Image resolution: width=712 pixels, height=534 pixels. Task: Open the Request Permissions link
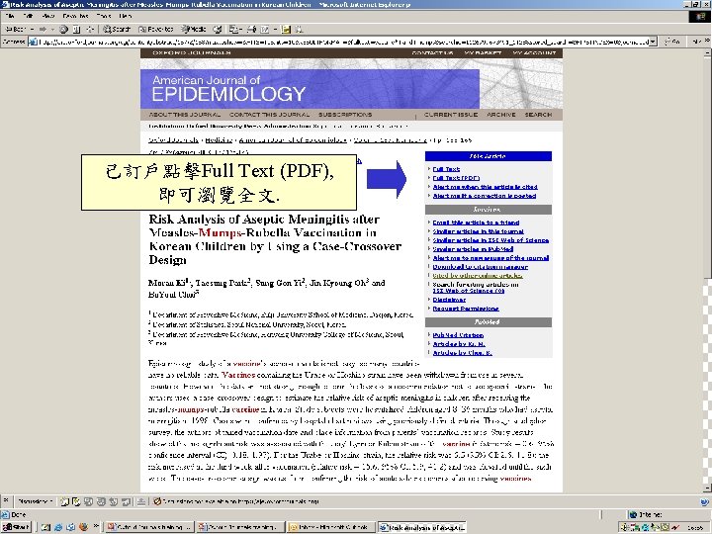coord(466,309)
